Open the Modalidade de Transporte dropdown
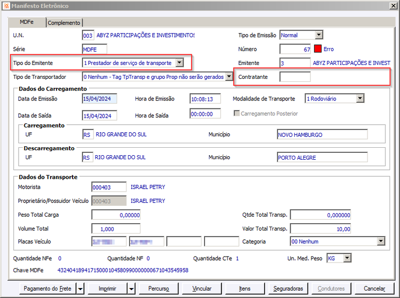Viewport: 400px width, 298px height. pyautogui.click(x=360, y=98)
